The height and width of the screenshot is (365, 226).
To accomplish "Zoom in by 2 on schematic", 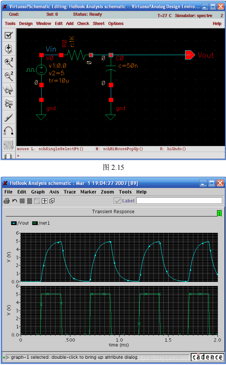I will pos(9,63).
